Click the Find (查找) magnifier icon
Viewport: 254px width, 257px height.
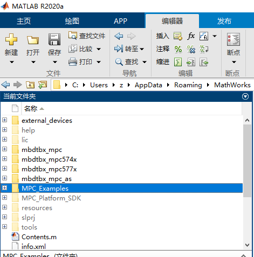(x=119, y=62)
